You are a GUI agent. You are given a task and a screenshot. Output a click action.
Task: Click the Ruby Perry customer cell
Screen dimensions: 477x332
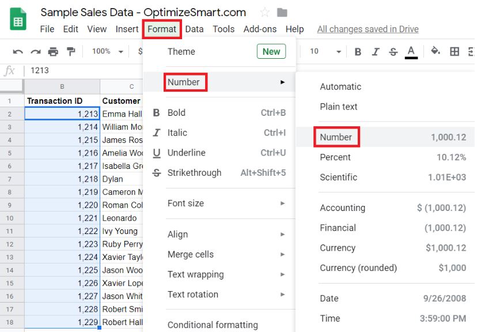click(122, 244)
